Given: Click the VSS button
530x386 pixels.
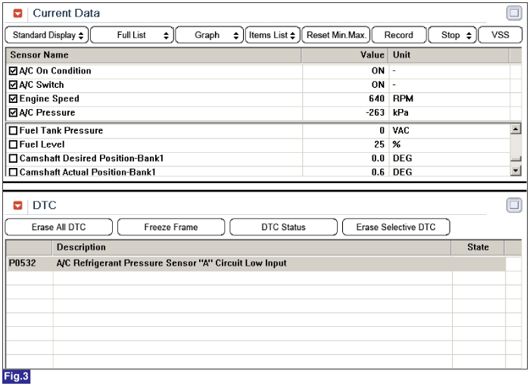Looking at the screenshot, I should [x=500, y=35].
